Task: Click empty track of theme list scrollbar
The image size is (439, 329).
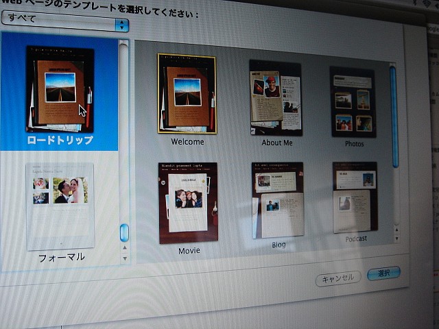Action: [123, 137]
